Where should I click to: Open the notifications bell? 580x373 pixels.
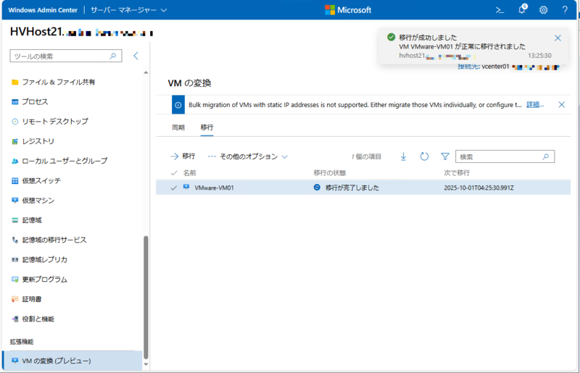coord(522,9)
